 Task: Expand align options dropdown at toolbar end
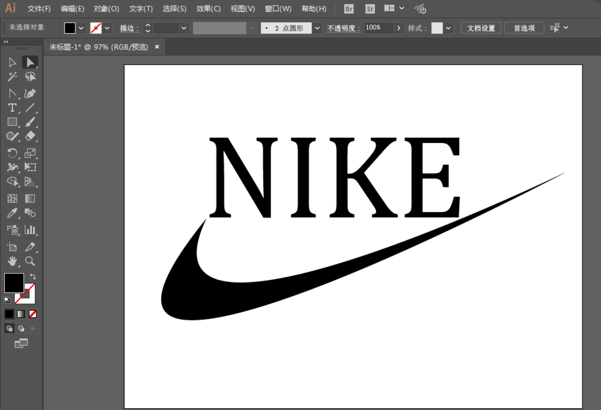pos(566,28)
